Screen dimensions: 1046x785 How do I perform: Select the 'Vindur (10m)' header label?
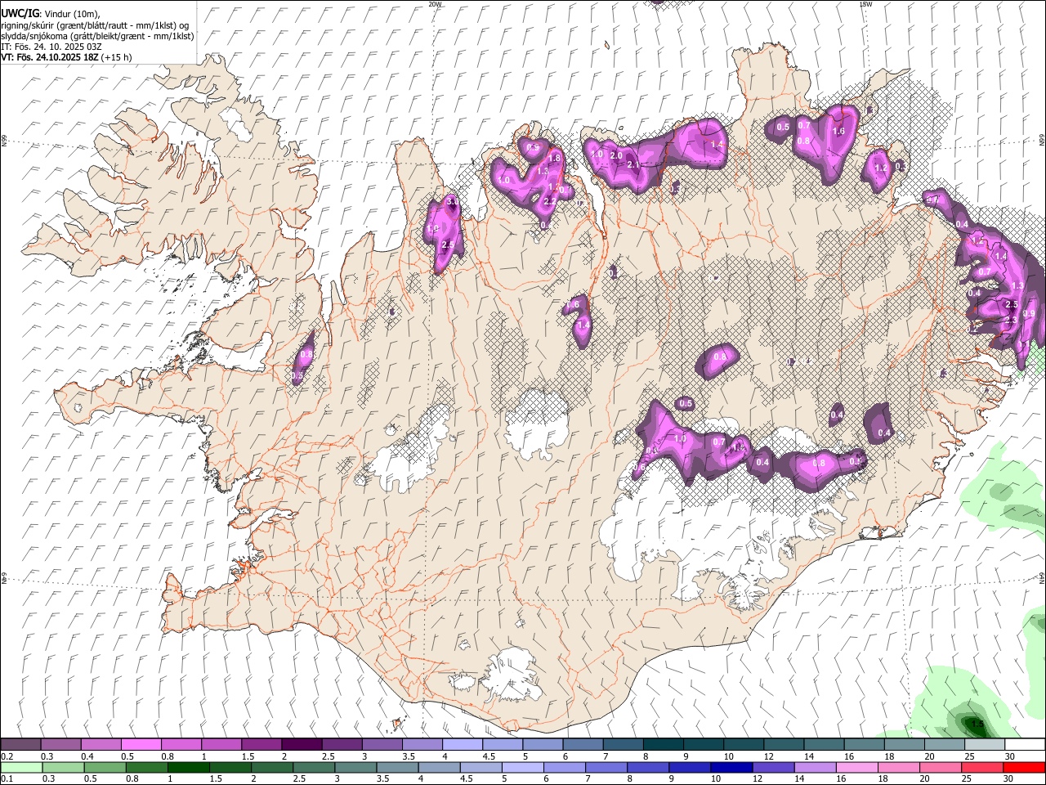[x=71, y=13]
